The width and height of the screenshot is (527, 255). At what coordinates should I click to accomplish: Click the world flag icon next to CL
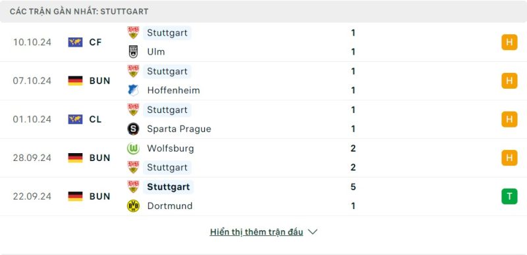[x=75, y=120]
